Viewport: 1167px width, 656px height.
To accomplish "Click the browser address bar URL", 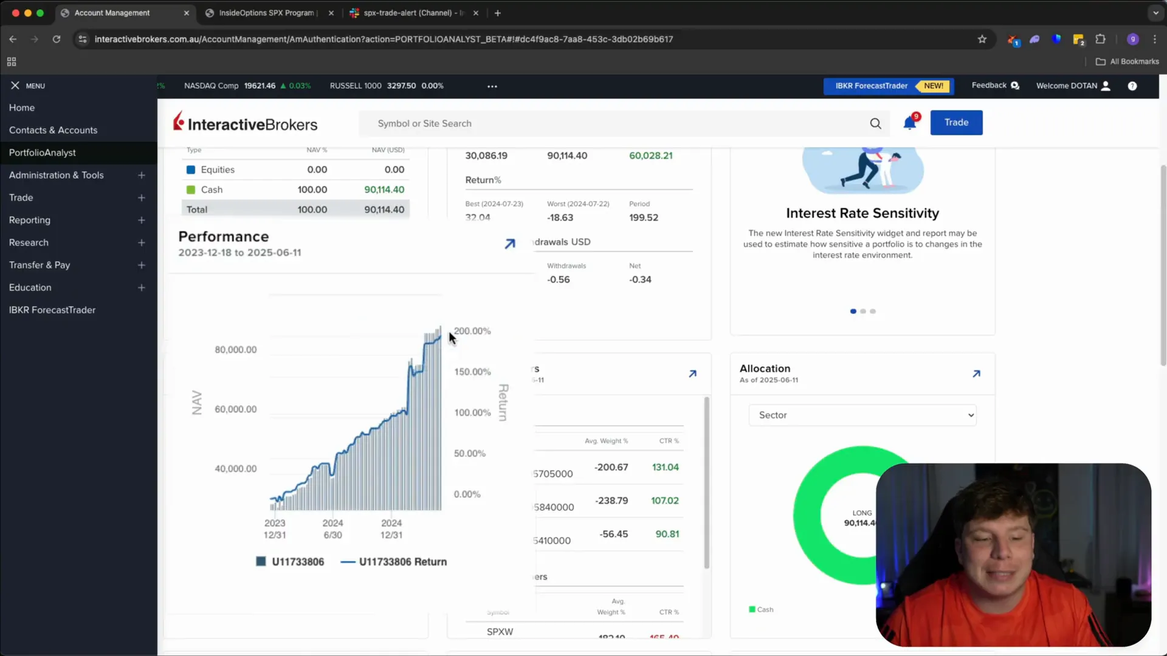I will 384,39.
